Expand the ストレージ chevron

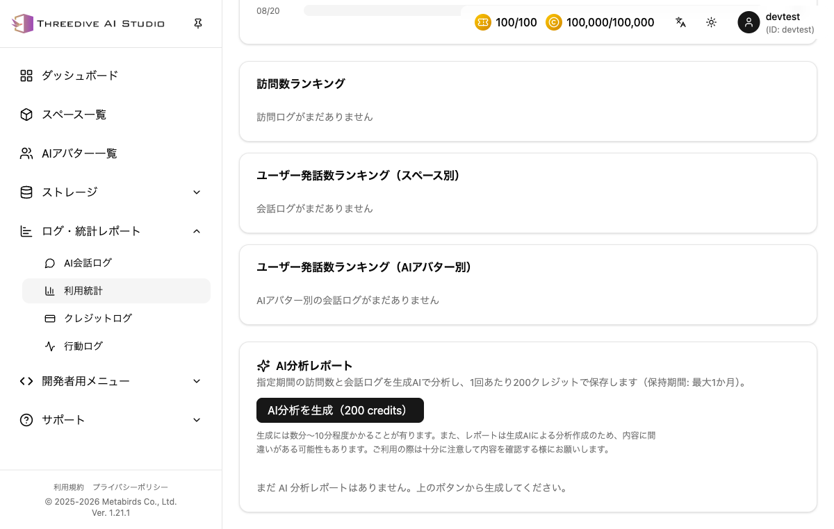197,192
